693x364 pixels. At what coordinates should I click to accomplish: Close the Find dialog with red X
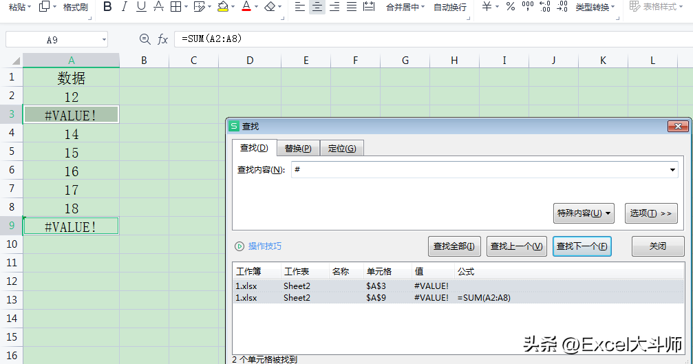(x=678, y=127)
